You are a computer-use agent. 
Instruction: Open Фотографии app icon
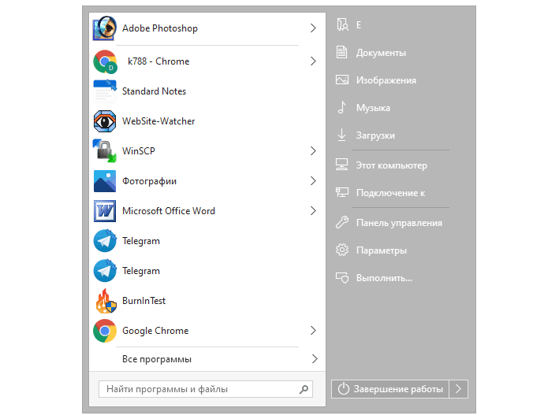pos(104,181)
